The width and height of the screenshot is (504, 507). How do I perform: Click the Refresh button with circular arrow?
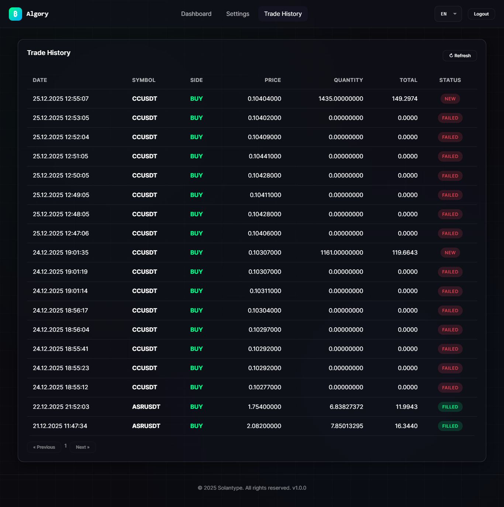click(460, 56)
